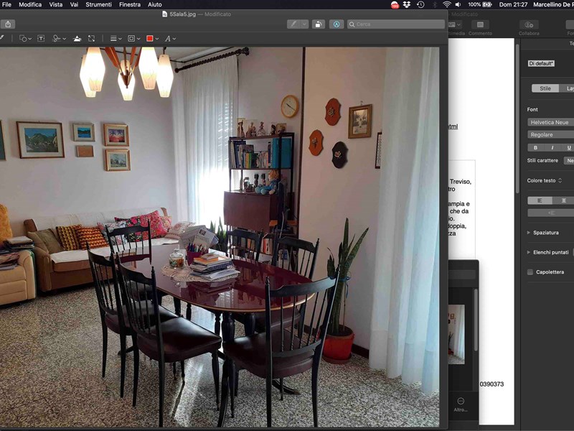This screenshot has width=574, height=431.
Task: Open the red fill color swatch
Action: (151, 38)
